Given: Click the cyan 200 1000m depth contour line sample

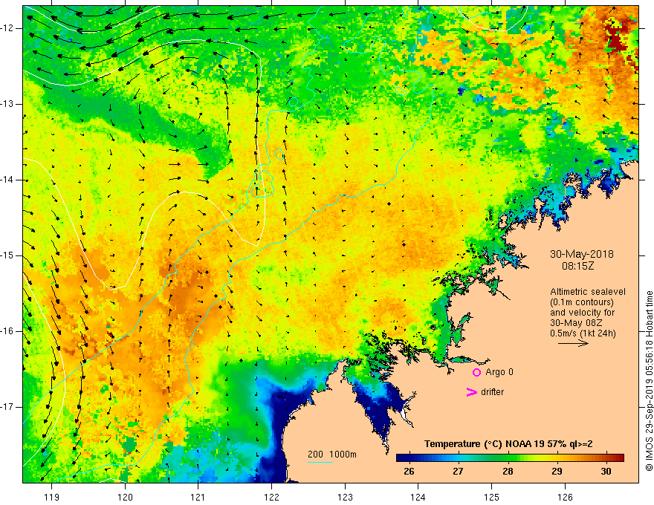Looking at the screenshot, I should coord(320,462).
